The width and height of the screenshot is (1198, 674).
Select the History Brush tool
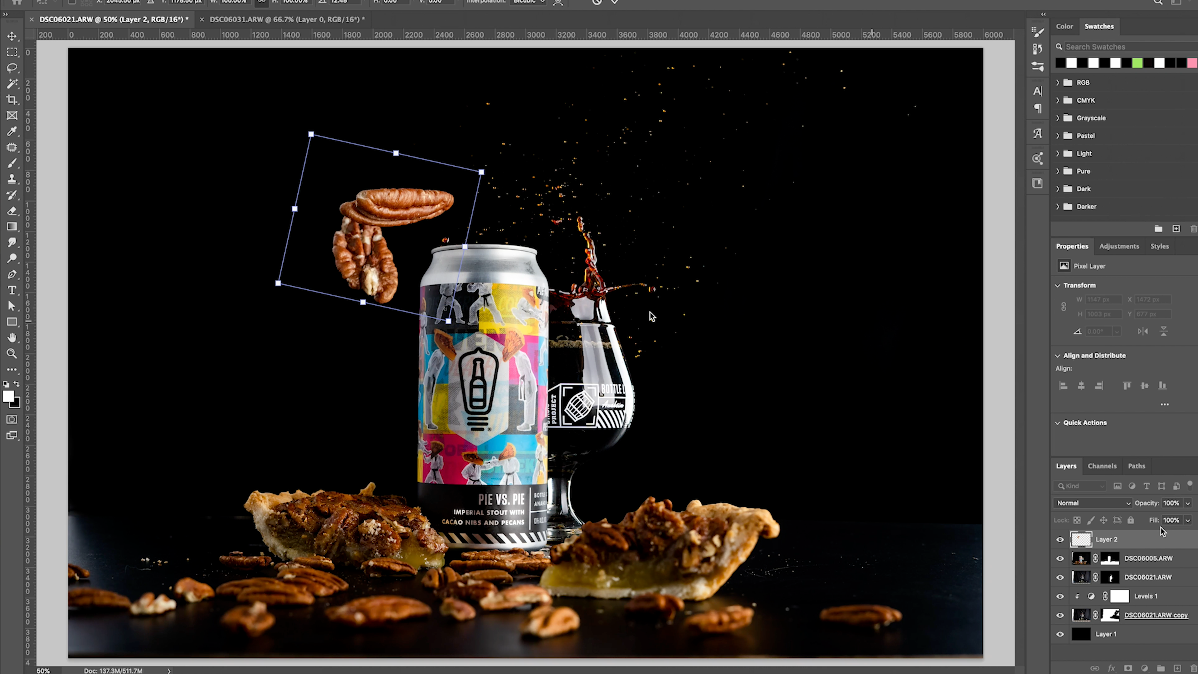pyautogui.click(x=12, y=194)
